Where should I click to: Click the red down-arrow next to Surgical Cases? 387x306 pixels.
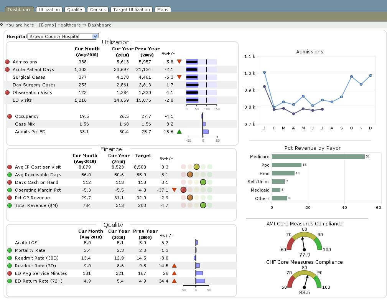[x=179, y=77]
